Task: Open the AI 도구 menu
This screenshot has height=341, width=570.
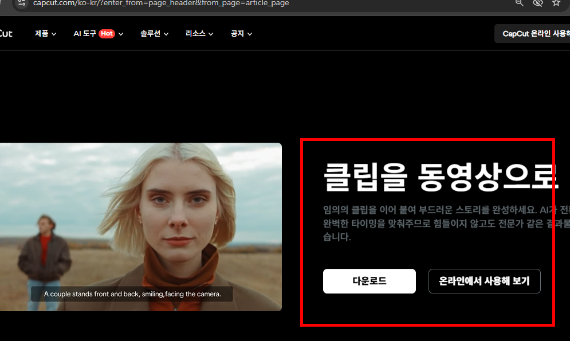Action: pyautogui.click(x=83, y=33)
